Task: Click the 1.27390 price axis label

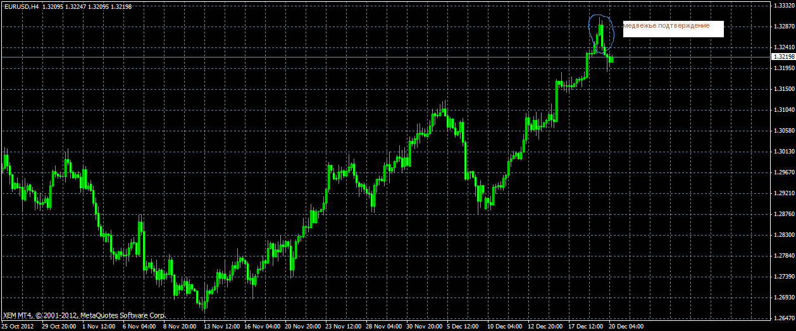Action: 783,277
